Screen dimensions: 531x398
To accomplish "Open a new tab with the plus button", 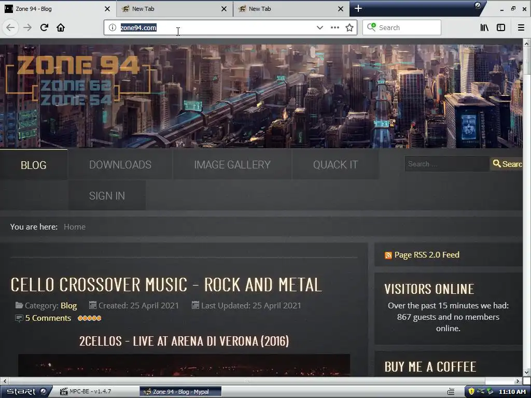I will coord(358,8).
